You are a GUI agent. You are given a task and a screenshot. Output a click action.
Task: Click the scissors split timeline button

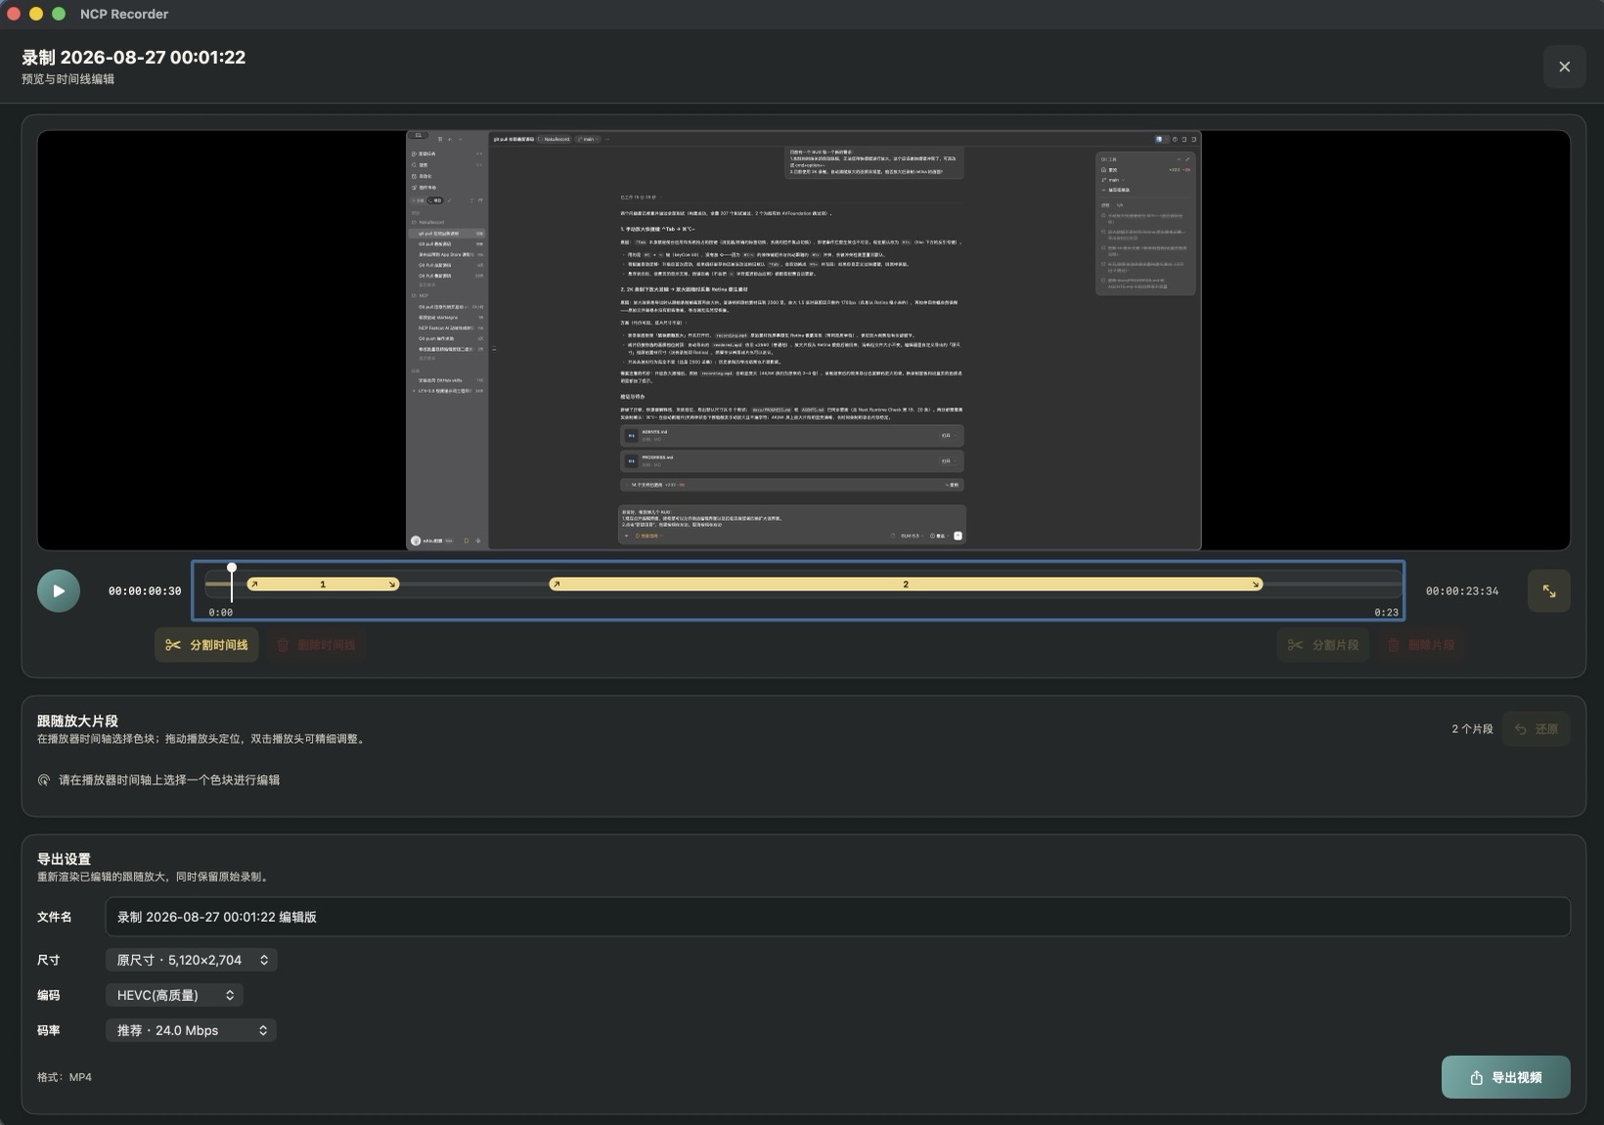click(x=206, y=645)
